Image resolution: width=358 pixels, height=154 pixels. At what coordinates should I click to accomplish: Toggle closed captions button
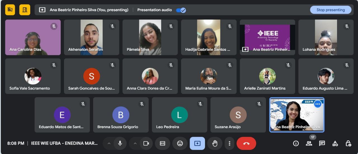[162, 143]
